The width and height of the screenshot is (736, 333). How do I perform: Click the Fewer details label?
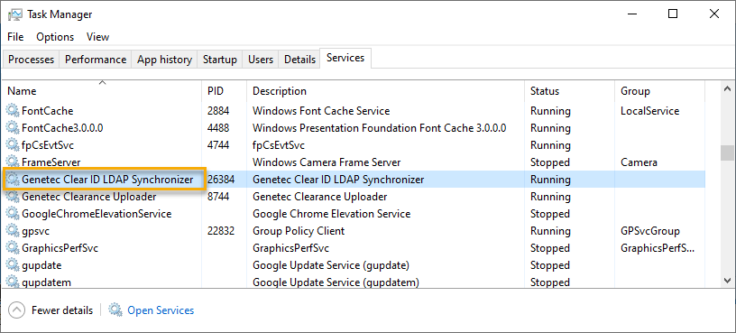[62, 310]
